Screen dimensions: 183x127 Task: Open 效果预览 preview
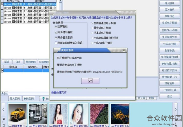coord(169,16)
